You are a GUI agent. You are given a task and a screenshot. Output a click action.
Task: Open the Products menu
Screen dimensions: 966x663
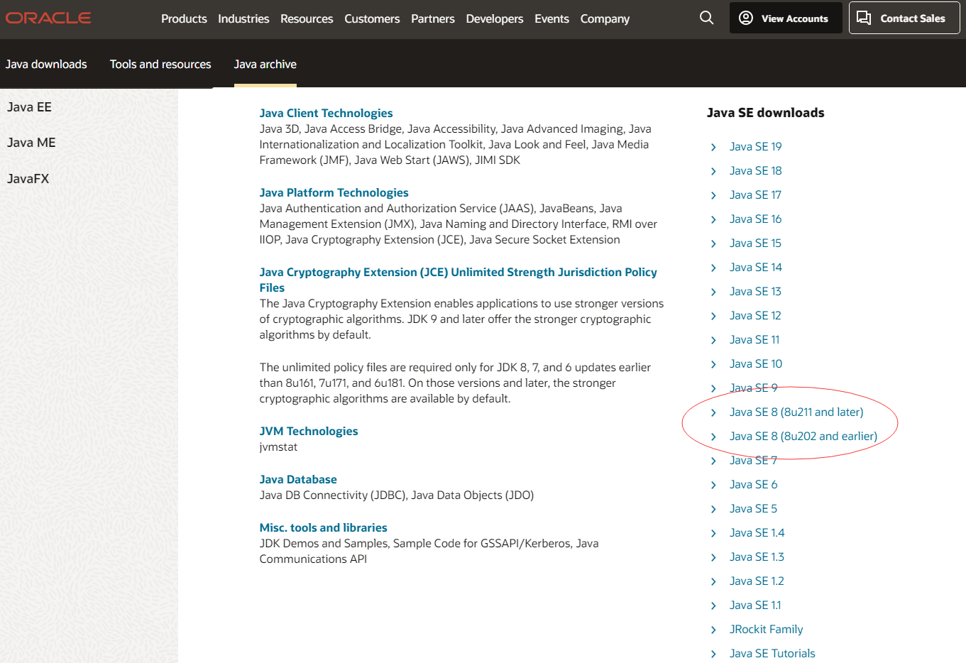point(184,18)
